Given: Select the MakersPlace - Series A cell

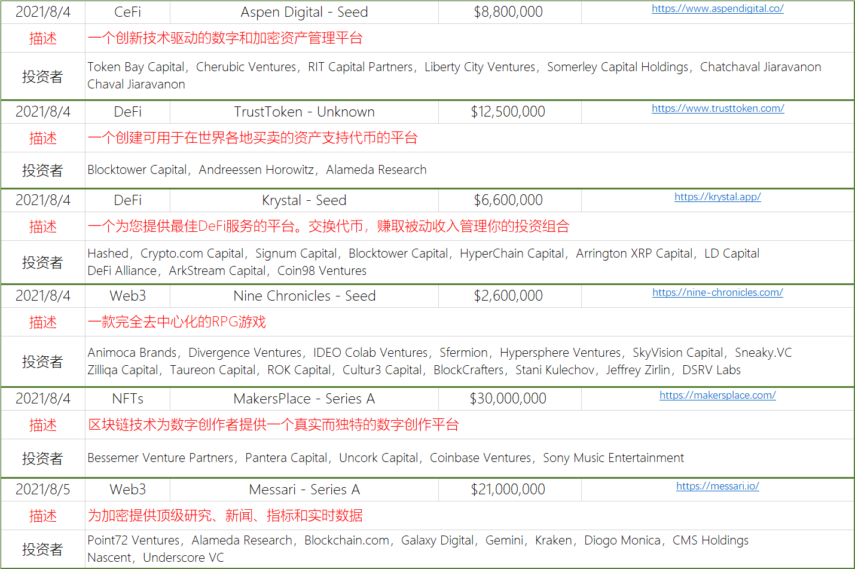Looking at the screenshot, I should click(304, 399).
